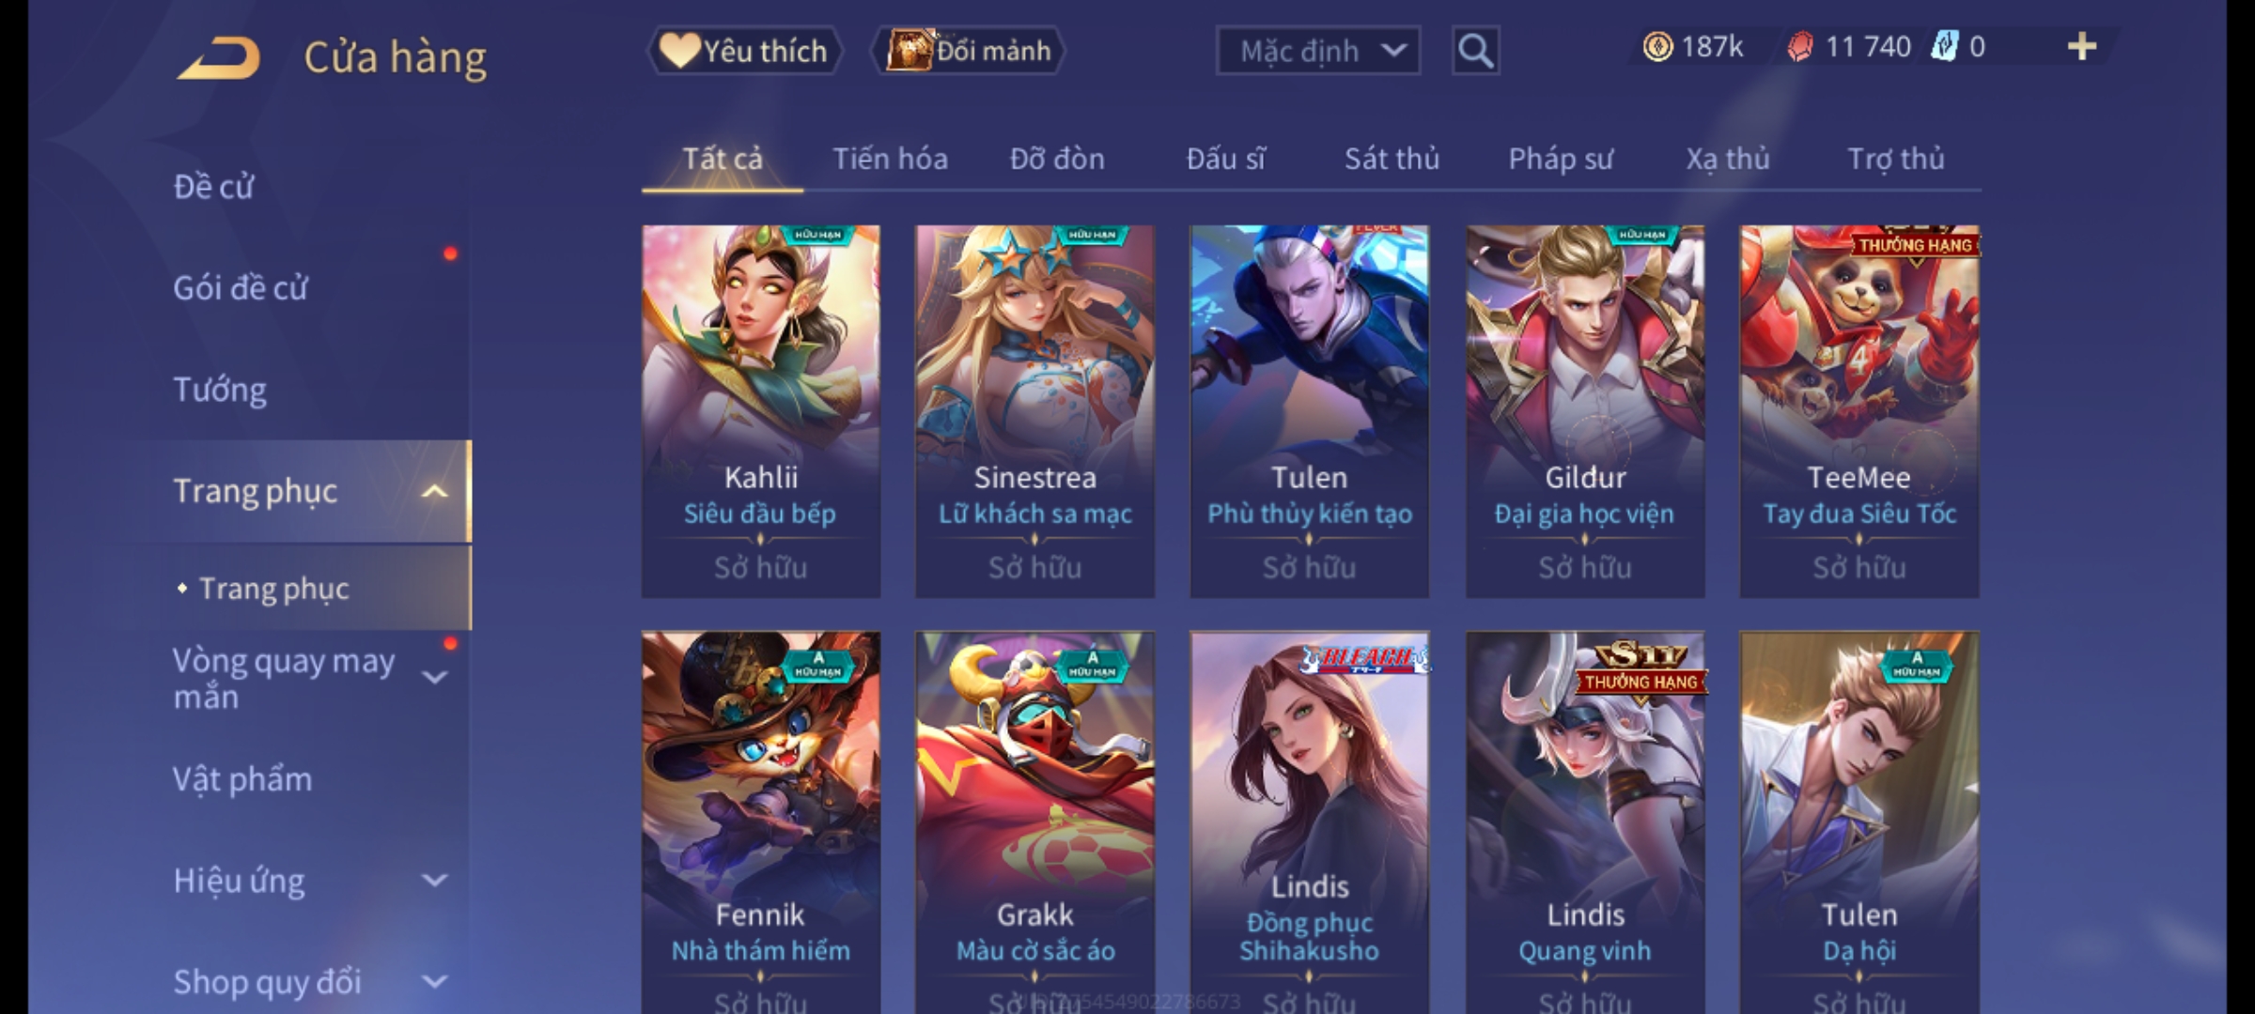
Task: Switch to the Sát thủ tab
Action: [1392, 159]
